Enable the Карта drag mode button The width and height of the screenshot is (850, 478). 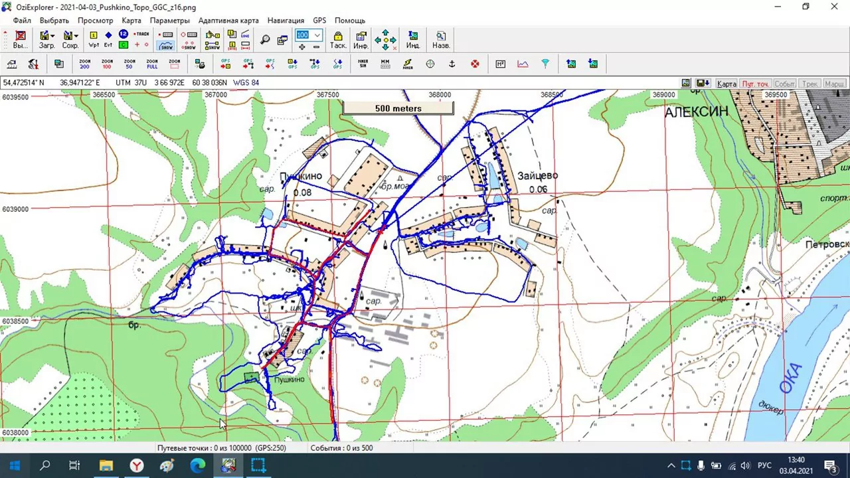point(726,84)
